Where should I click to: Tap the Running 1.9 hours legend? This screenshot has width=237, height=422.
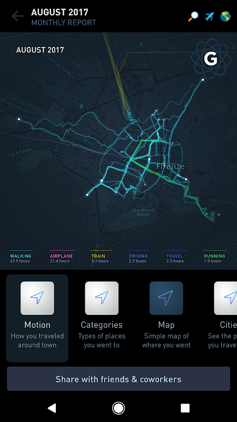coord(214,257)
